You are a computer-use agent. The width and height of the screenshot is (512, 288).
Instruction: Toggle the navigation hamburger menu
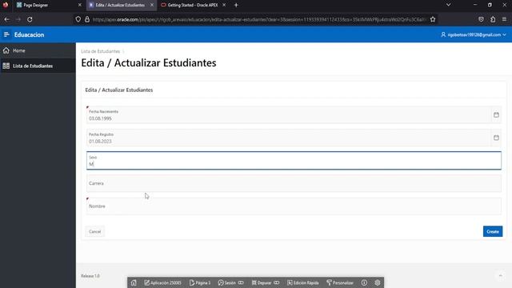pos(6,34)
